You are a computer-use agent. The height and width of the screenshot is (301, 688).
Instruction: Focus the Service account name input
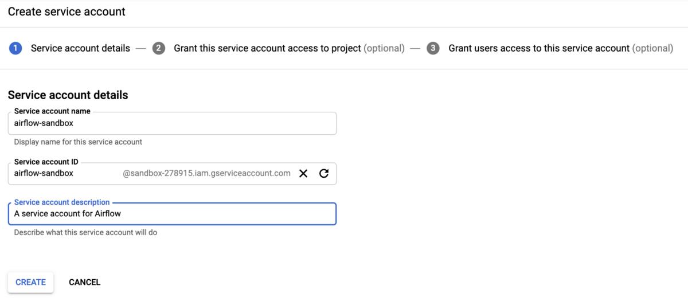coord(172,123)
